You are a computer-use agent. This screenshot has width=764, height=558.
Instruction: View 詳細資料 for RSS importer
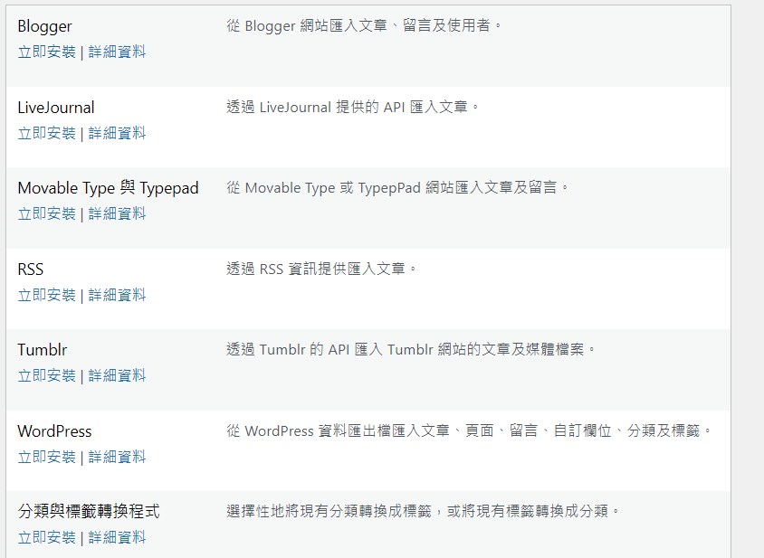[117, 295]
